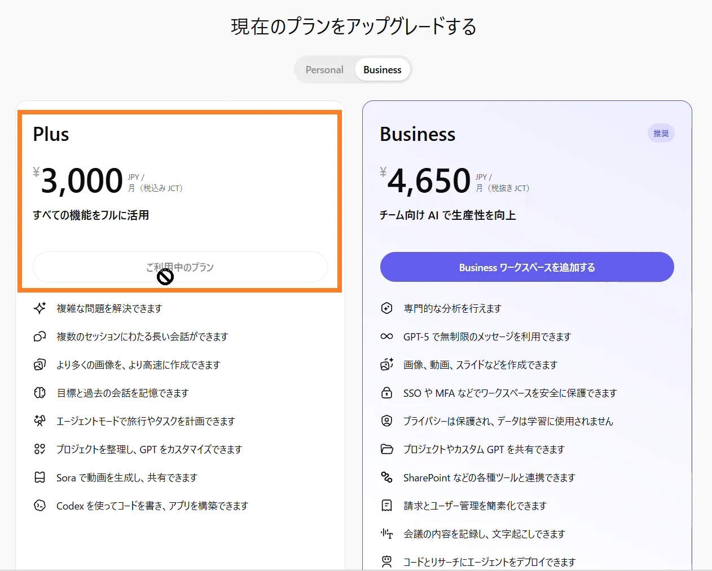712x571 pixels.
Task: Click the ご利用中のプラン button
Action: 180,267
